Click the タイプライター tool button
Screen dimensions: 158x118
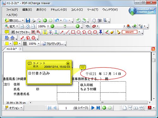point(21,32)
